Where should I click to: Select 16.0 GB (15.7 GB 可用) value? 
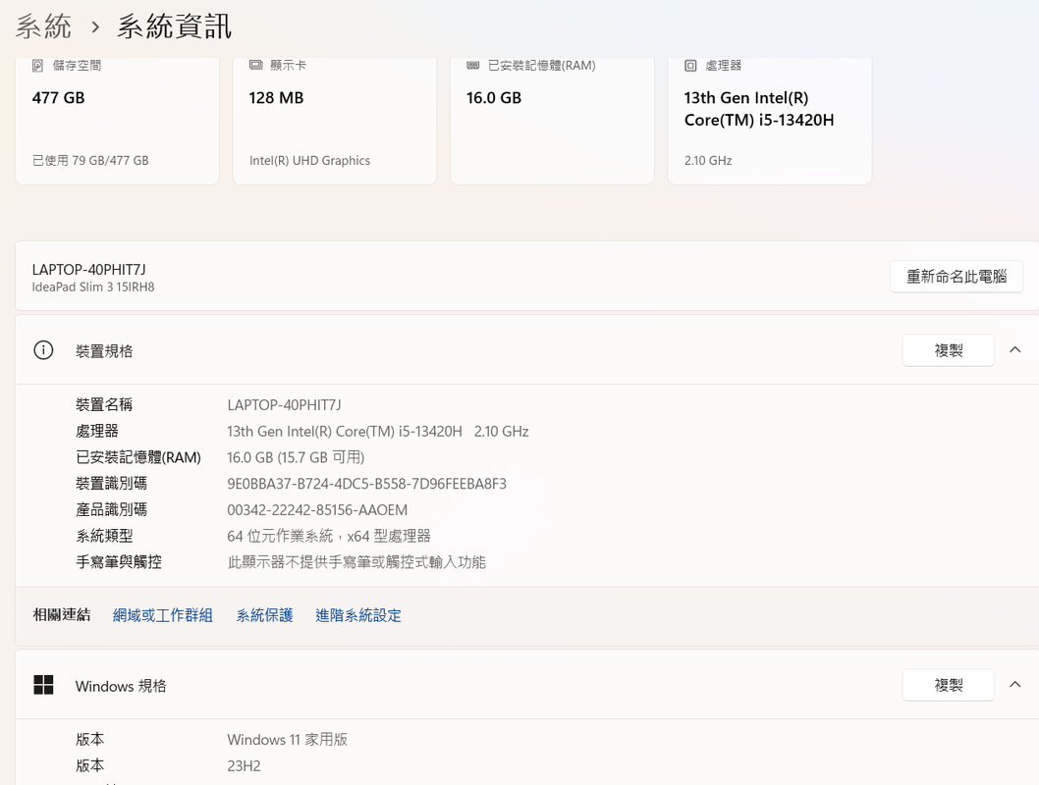296,457
